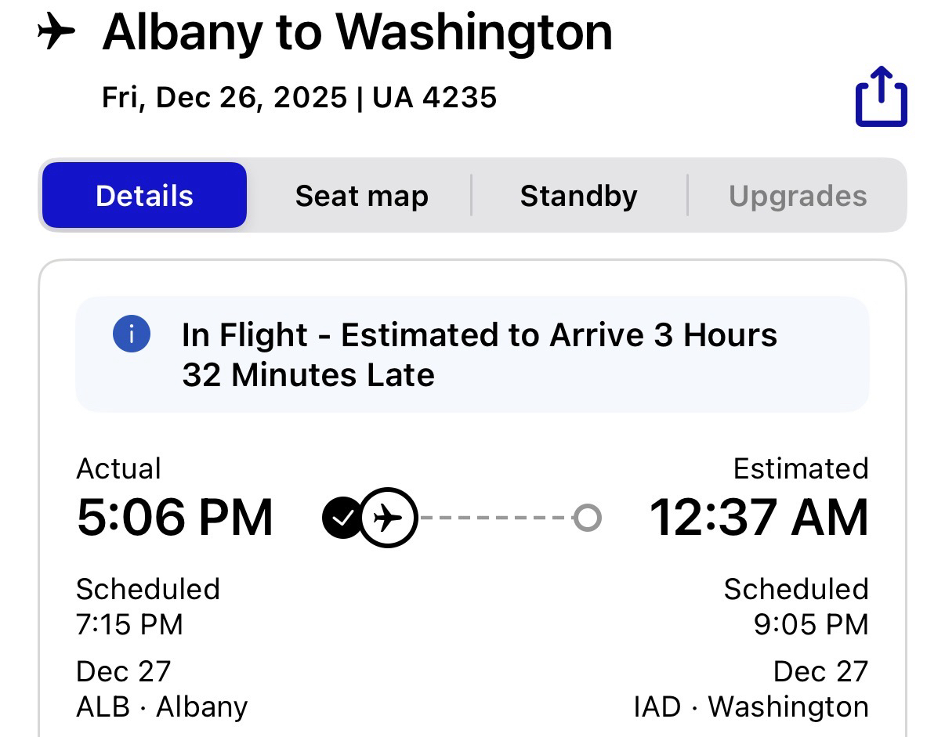Tap the In Flight late-arrival status banner

click(472, 355)
